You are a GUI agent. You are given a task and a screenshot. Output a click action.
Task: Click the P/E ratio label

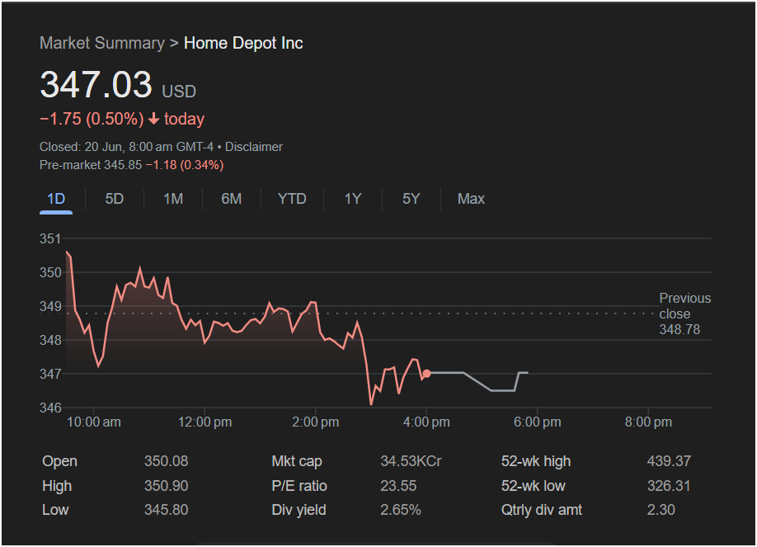299,486
